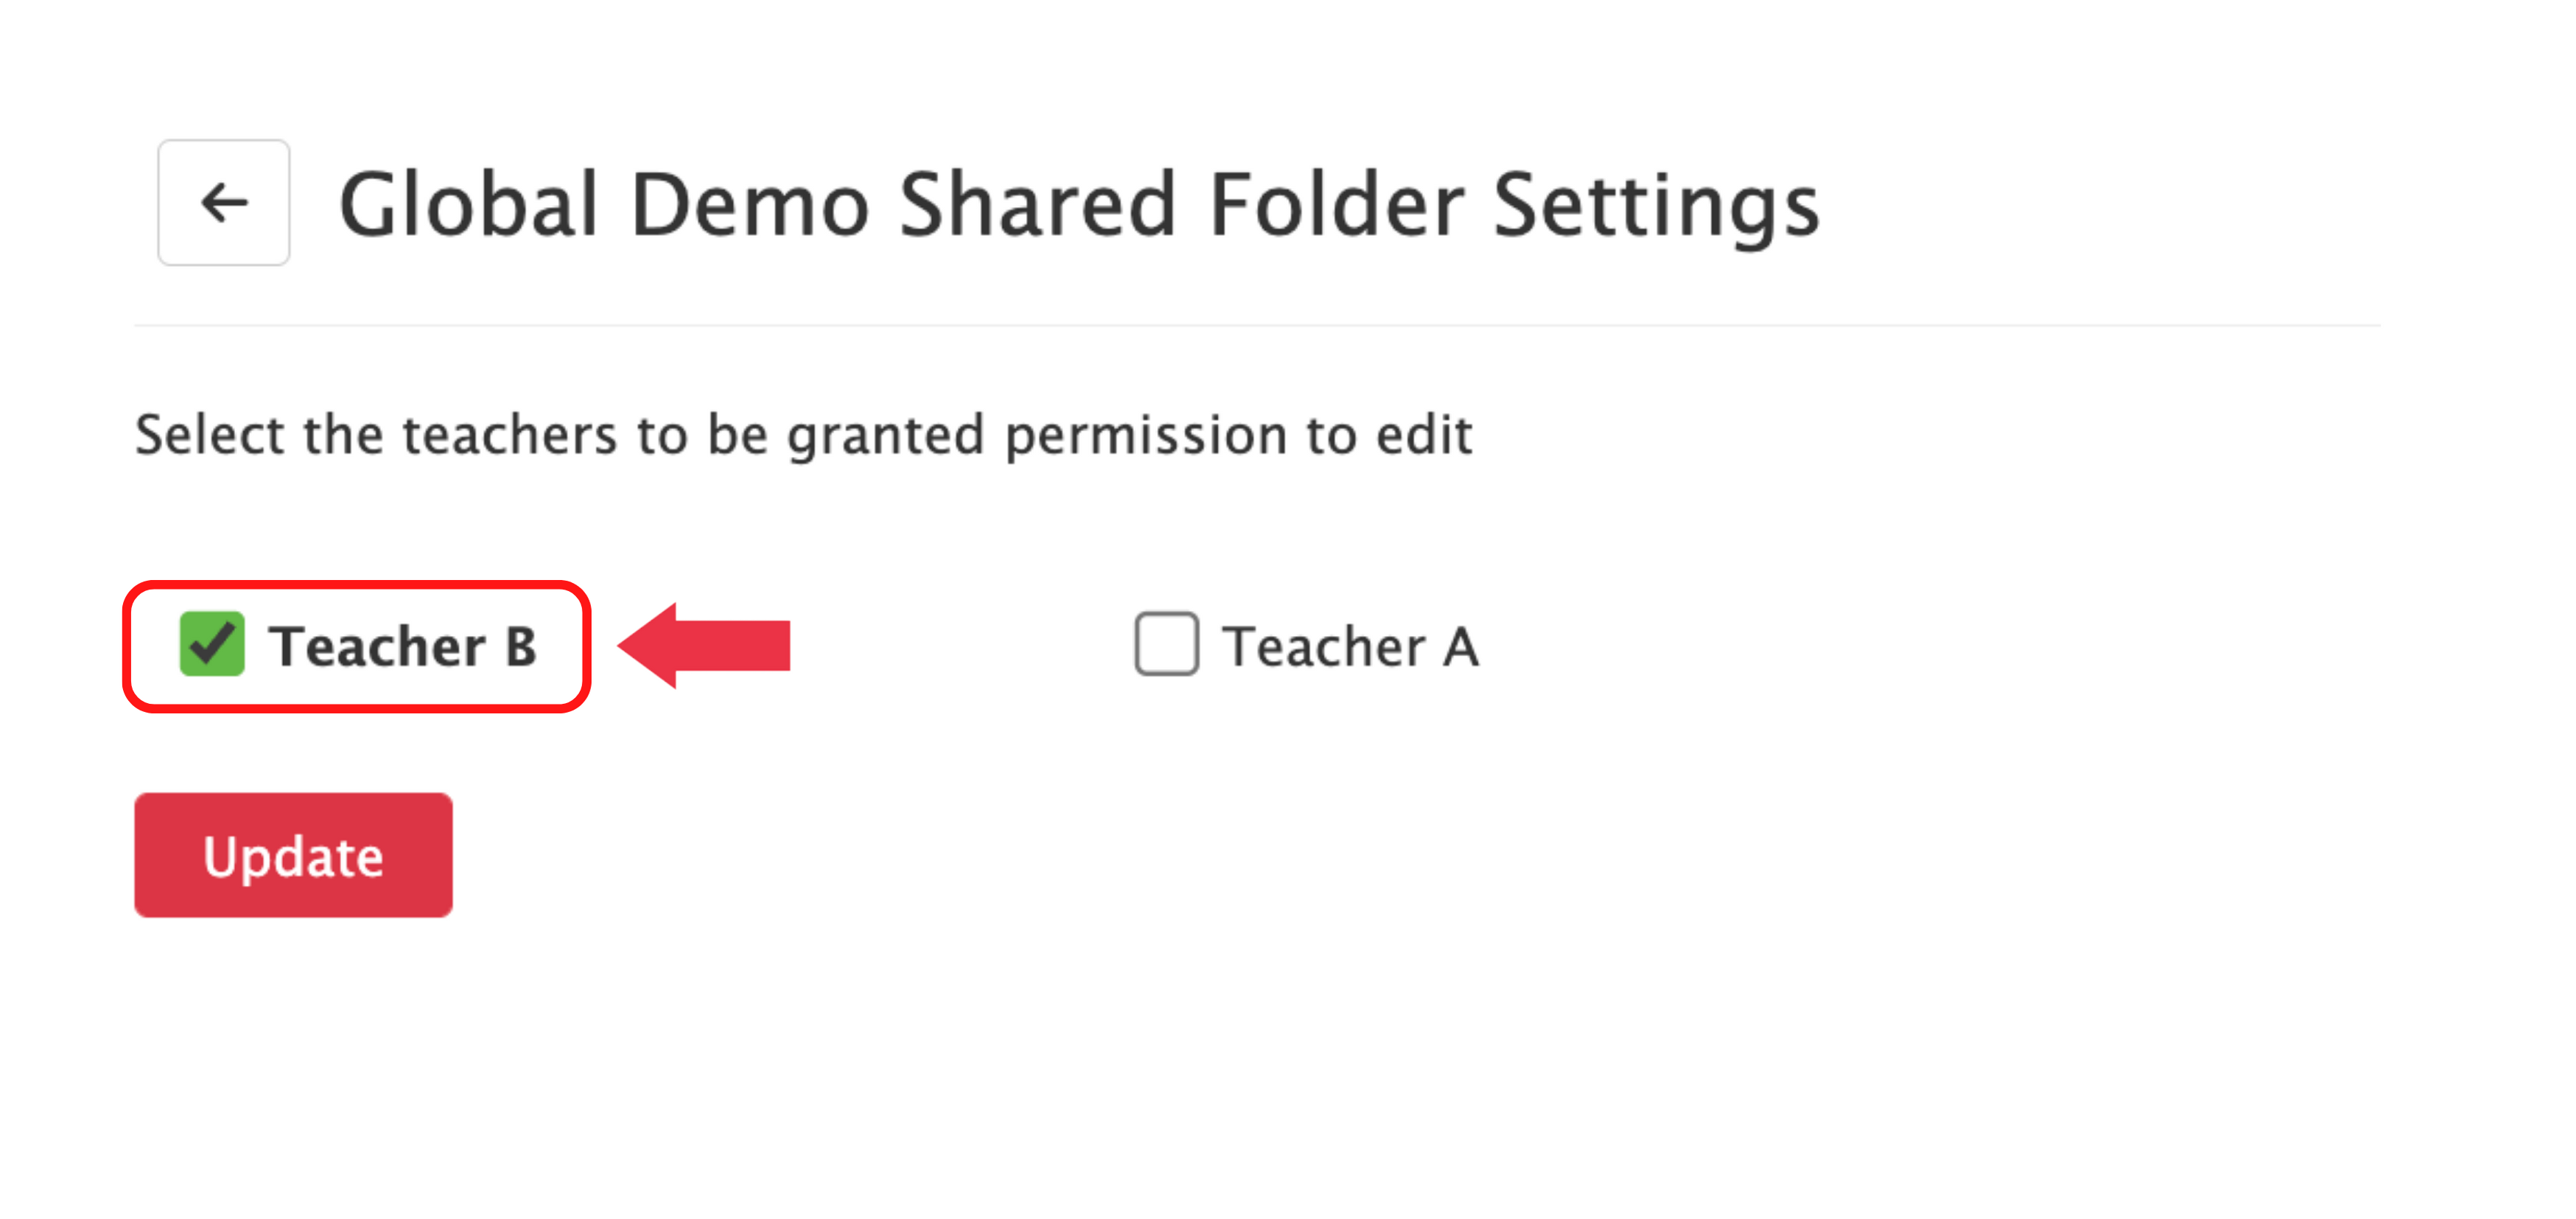This screenshot has width=2576, height=1219.
Task: Click the divider line below the heading
Action: pyautogui.click(x=1256, y=325)
